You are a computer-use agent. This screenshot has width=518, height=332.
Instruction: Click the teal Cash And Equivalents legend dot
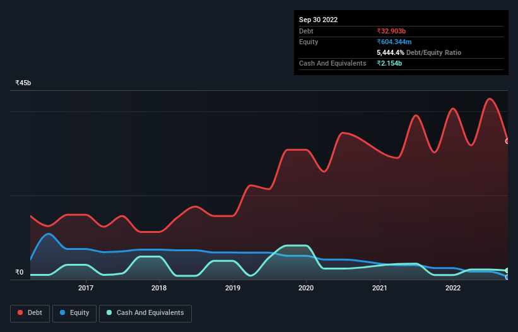(x=109, y=312)
